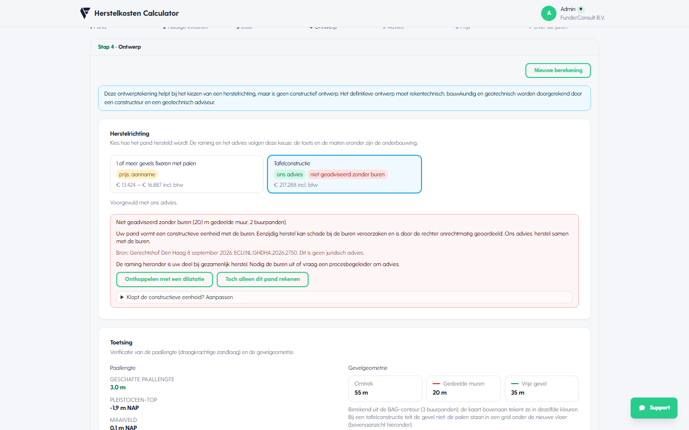Click the green line icon by Vrije gevel
The width and height of the screenshot is (689, 430).
coord(515,384)
